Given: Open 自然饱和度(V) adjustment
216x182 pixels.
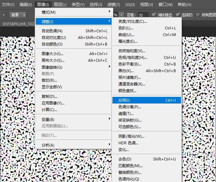Looking at the screenshot, I should click(x=147, y=51).
